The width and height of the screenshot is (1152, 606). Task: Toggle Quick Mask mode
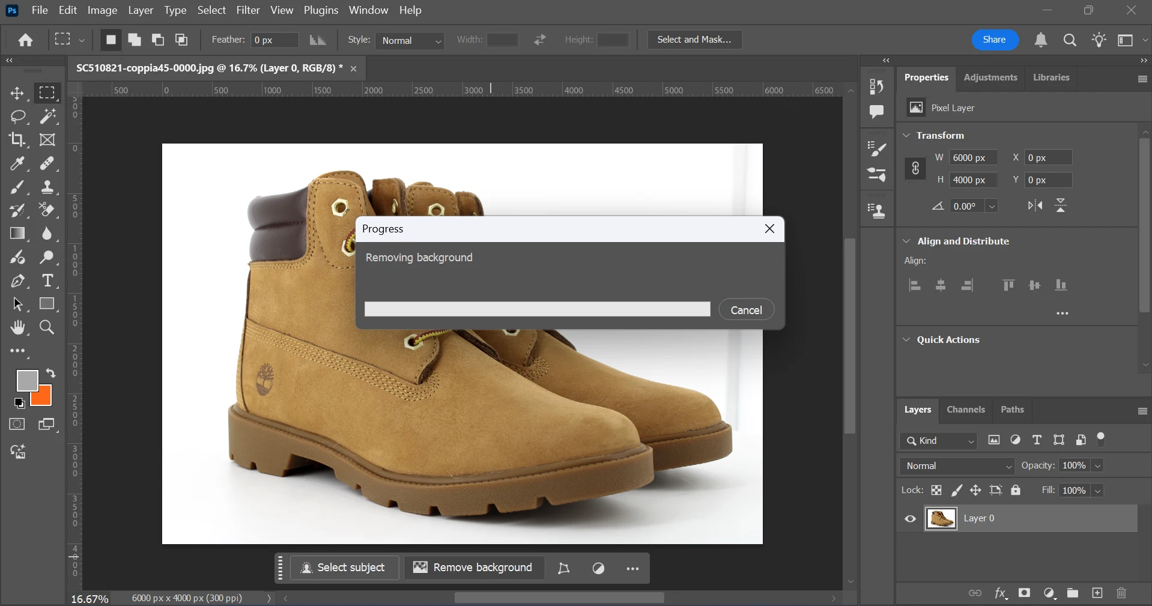click(17, 424)
